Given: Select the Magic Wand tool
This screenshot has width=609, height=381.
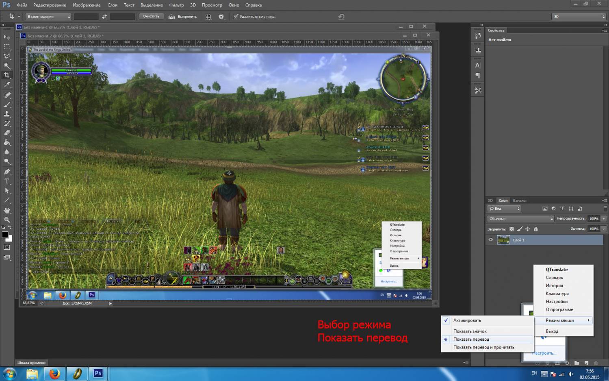Looking at the screenshot, I should pyautogui.click(x=7, y=66).
